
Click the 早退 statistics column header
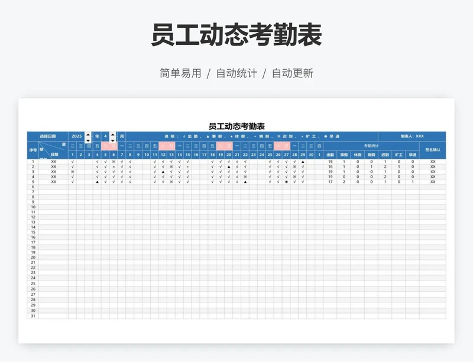pyautogui.click(x=412, y=155)
